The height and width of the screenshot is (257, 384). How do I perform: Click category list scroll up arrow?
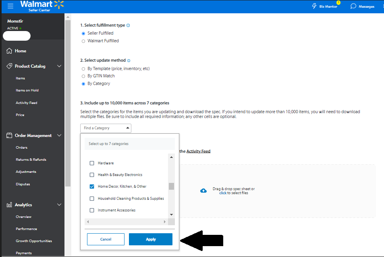click(171, 157)
